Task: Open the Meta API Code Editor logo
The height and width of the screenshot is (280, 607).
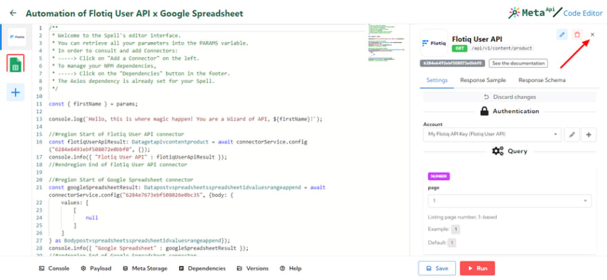Action: 555,13
